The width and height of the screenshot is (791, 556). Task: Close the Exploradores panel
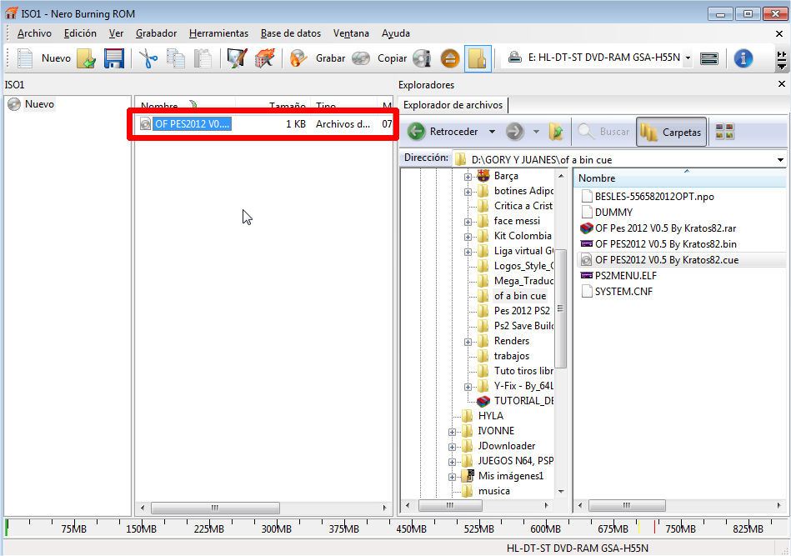pyautogui.click(x=782, y=84)
